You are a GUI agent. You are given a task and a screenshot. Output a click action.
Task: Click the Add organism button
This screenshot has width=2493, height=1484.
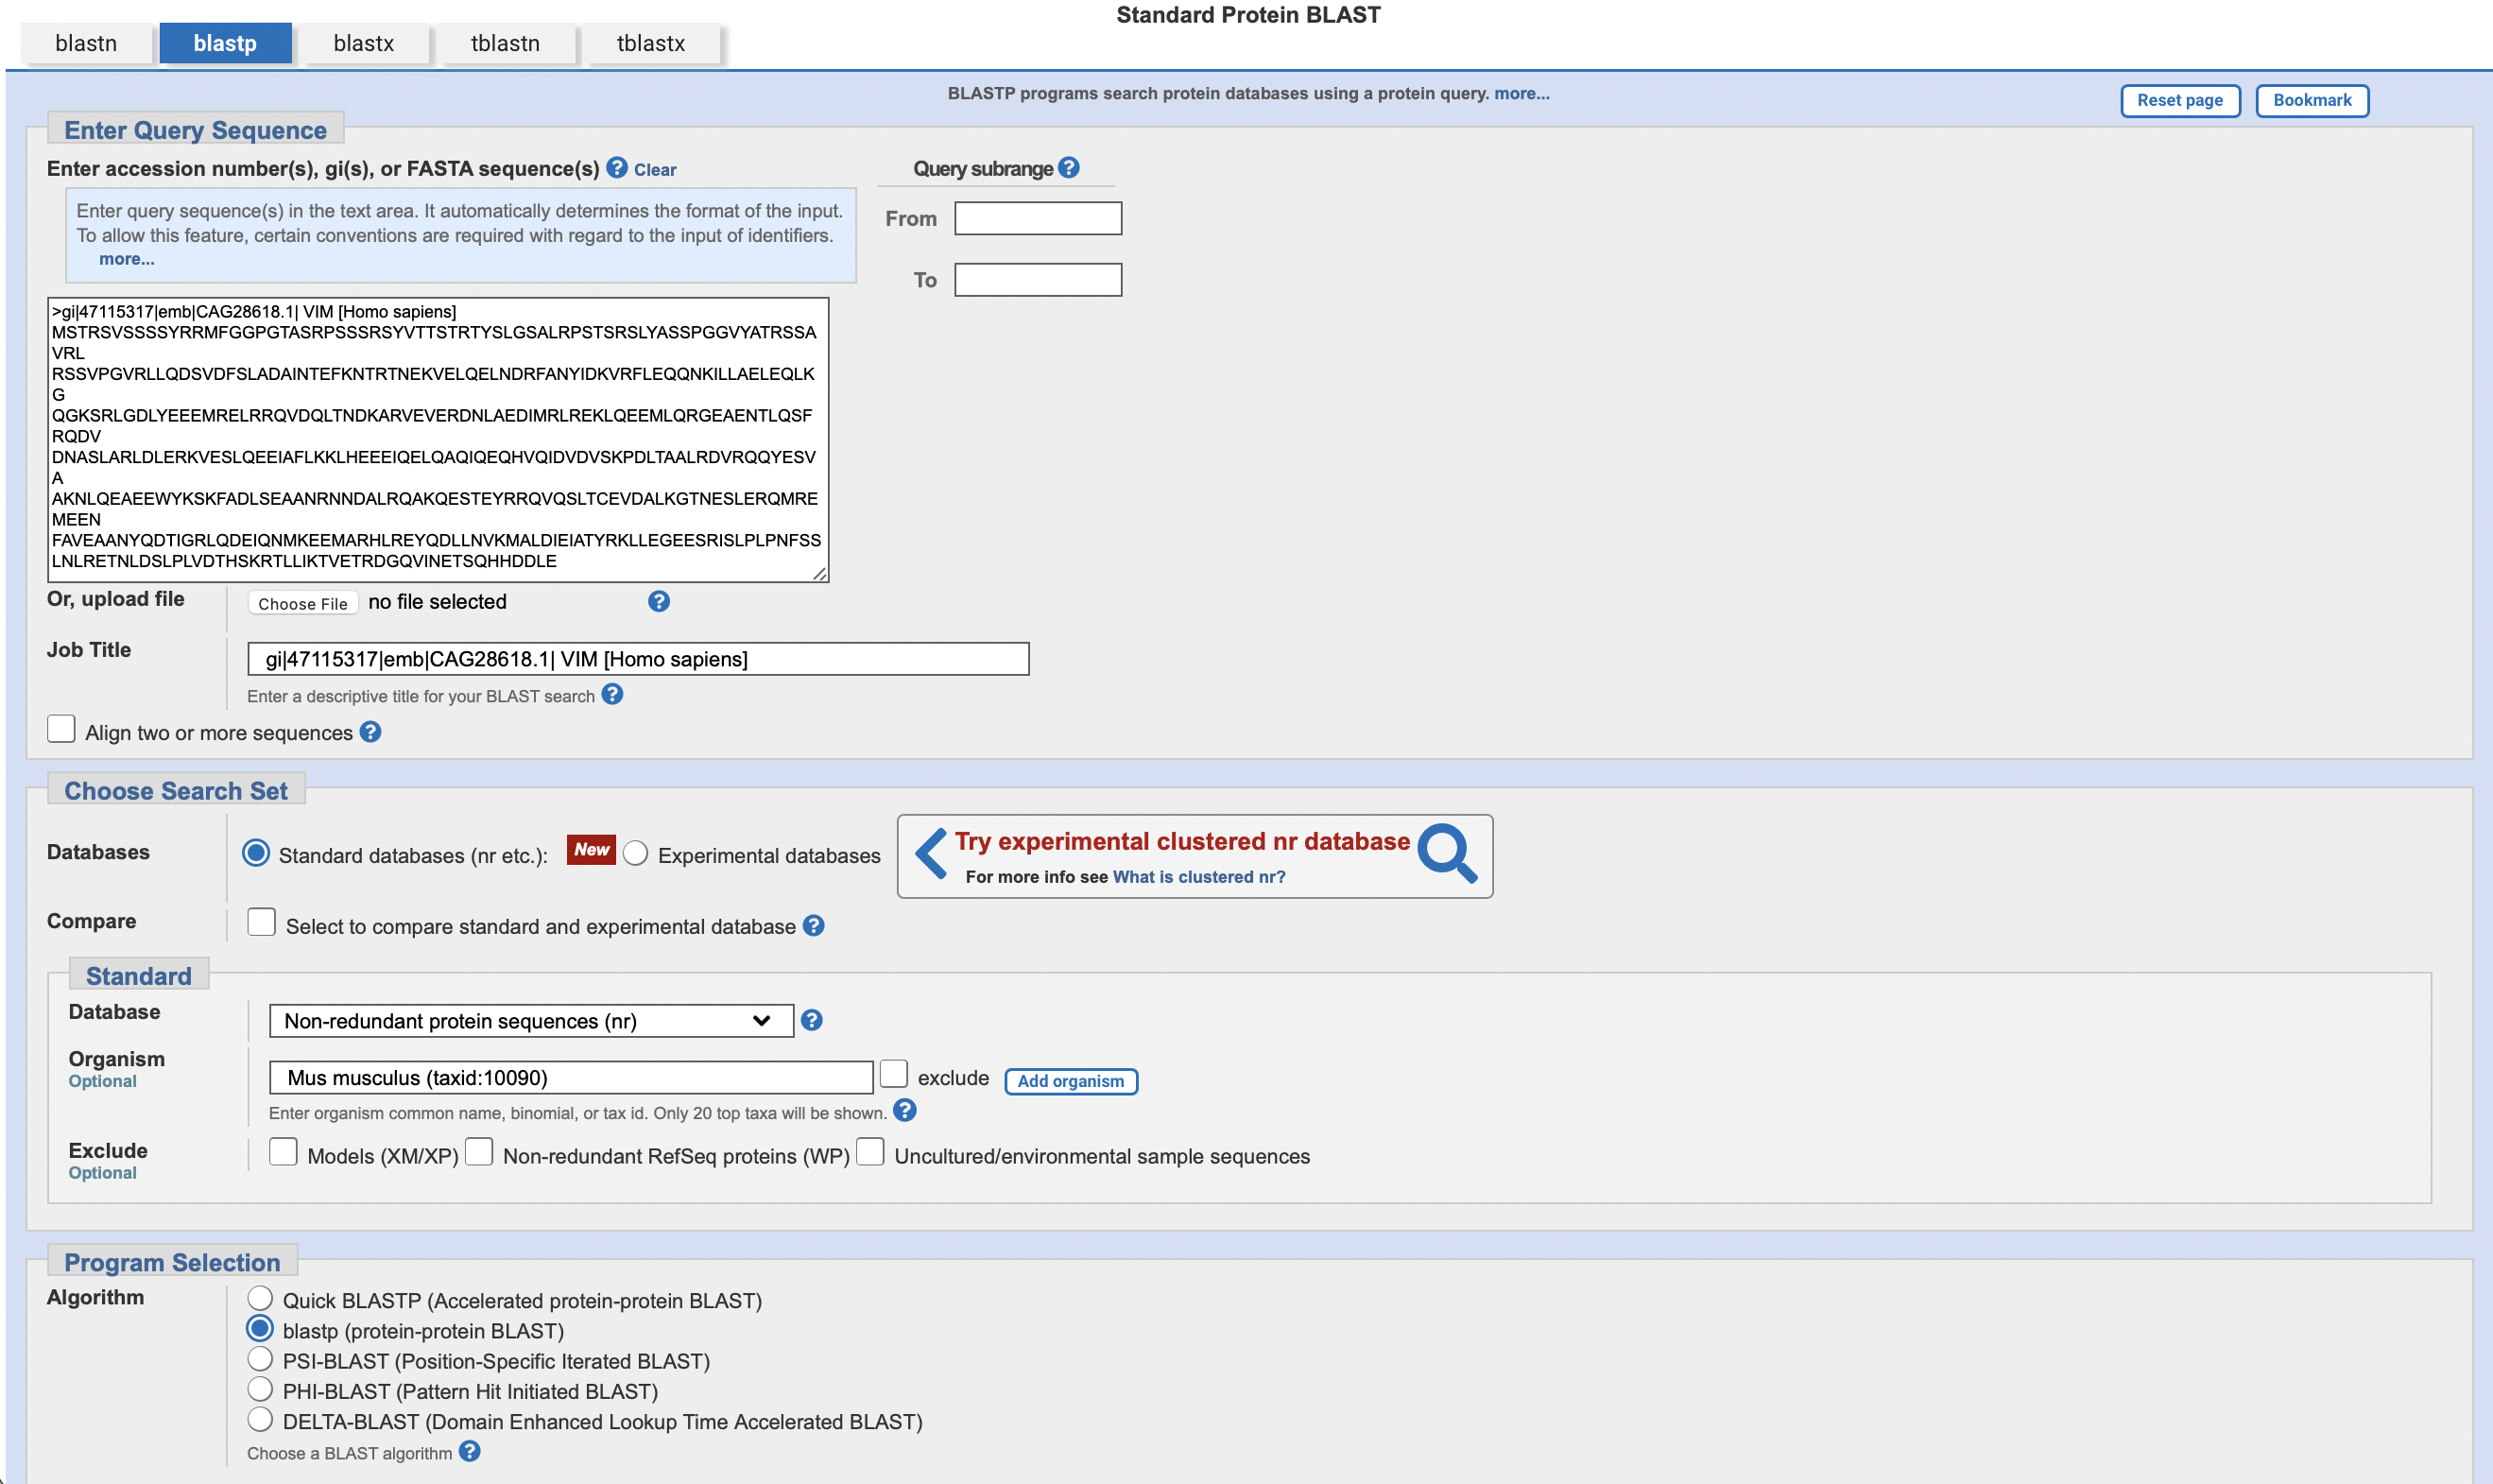1071,1081
